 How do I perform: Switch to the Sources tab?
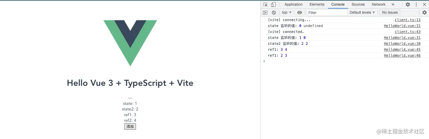358,4
